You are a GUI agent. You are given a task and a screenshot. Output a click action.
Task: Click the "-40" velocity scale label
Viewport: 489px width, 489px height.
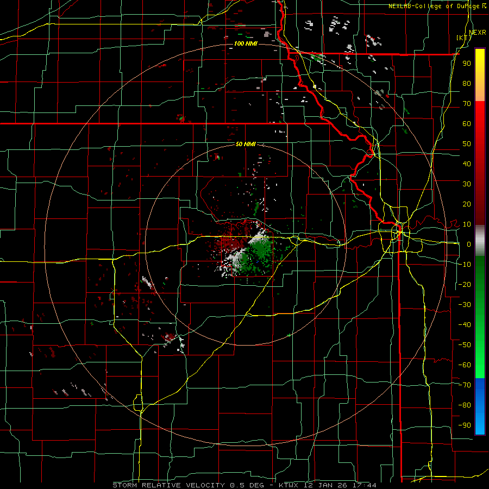coord(465,325)
